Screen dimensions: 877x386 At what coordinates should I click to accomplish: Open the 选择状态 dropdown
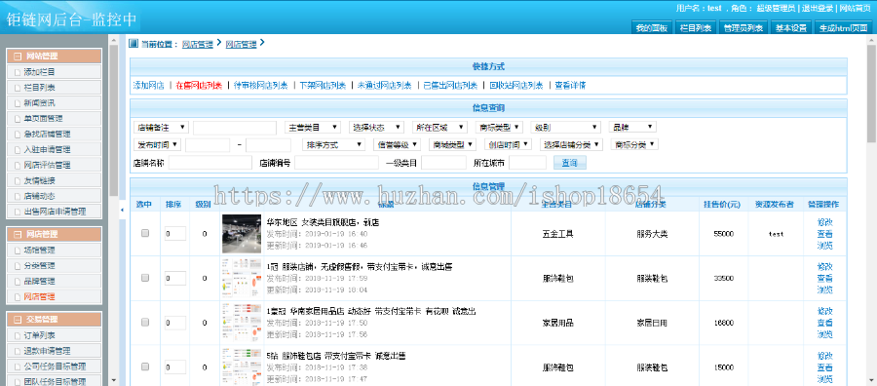click(376, 128)
